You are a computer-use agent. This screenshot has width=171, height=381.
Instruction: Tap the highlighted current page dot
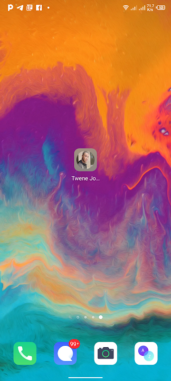(x=101, y=317)
